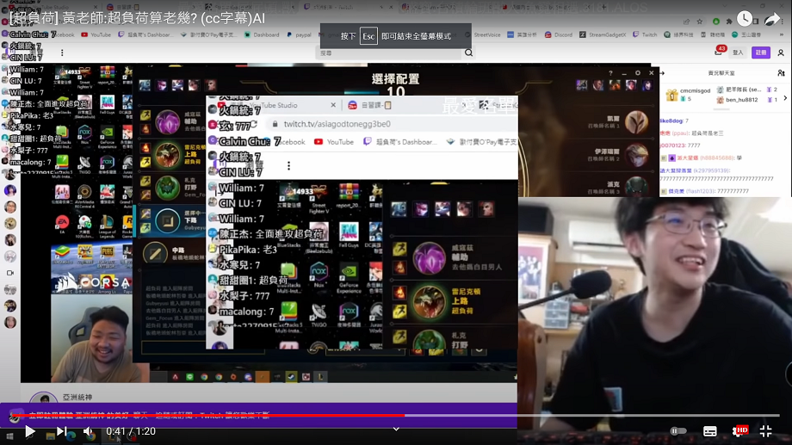Open the chat community users icon
Image resolution: width=792 pixels, height=445 pixels.
[781, 73]
